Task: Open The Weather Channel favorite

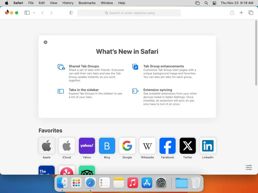Action: 47,170
